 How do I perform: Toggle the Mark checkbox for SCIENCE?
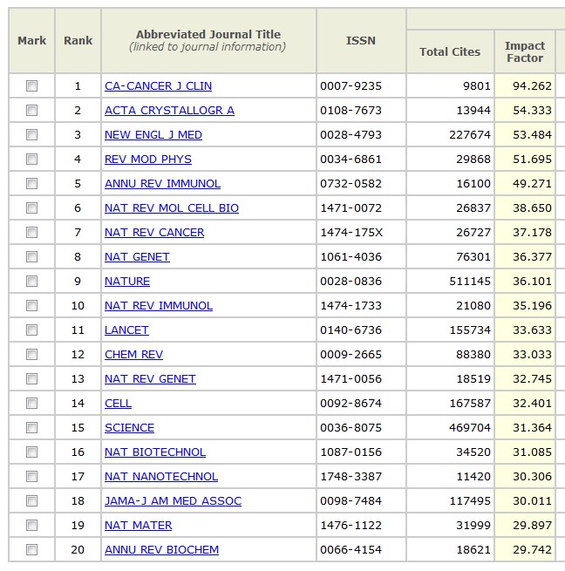pyautogui.click(x=32, y=428)
